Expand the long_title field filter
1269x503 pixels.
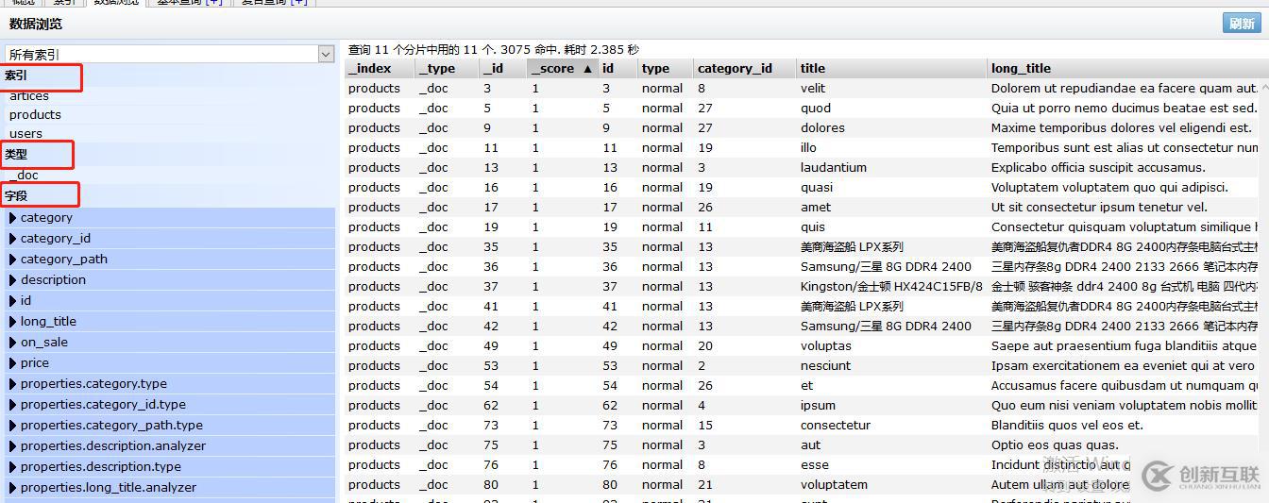(x=170, y=321)
